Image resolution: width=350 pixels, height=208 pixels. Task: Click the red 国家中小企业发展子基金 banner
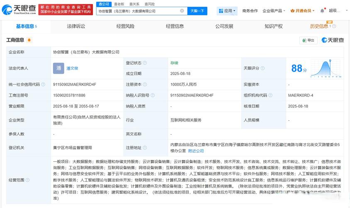(66, 10)
